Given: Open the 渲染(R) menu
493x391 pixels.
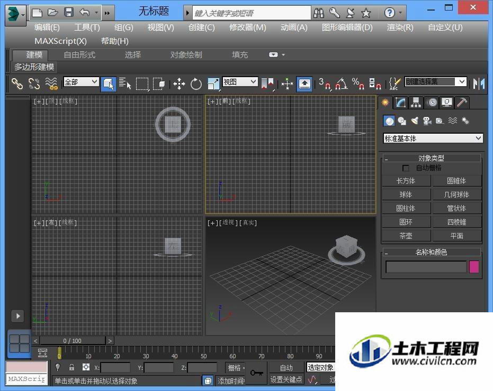Looking at the screenshot, I should click(x=400, y=27).
